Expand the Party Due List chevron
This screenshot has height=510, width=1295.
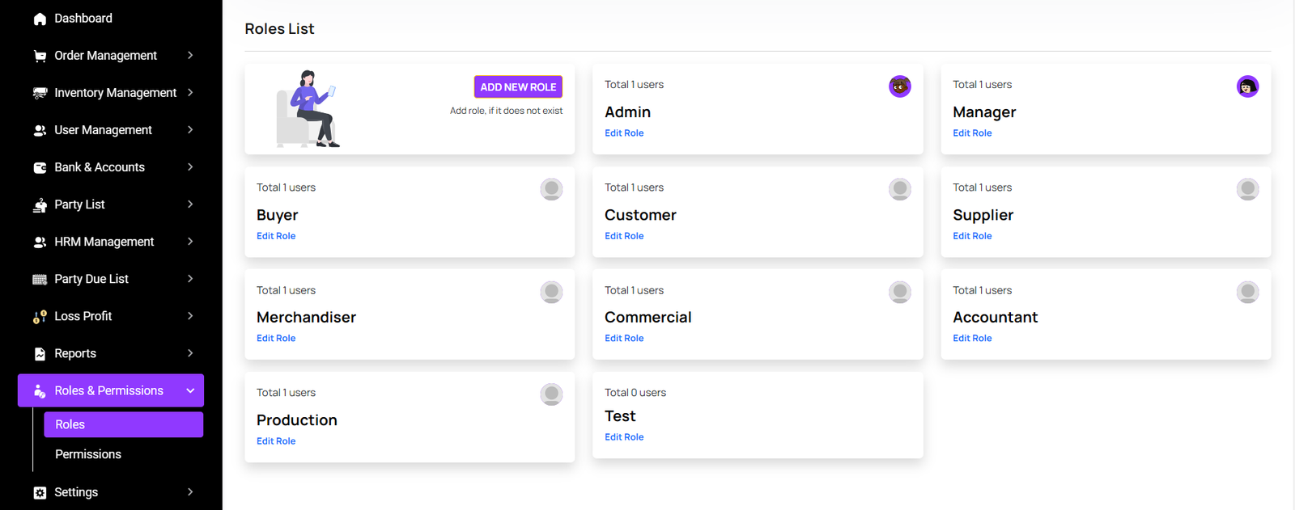pyautogui.click(x=190, y=279)
